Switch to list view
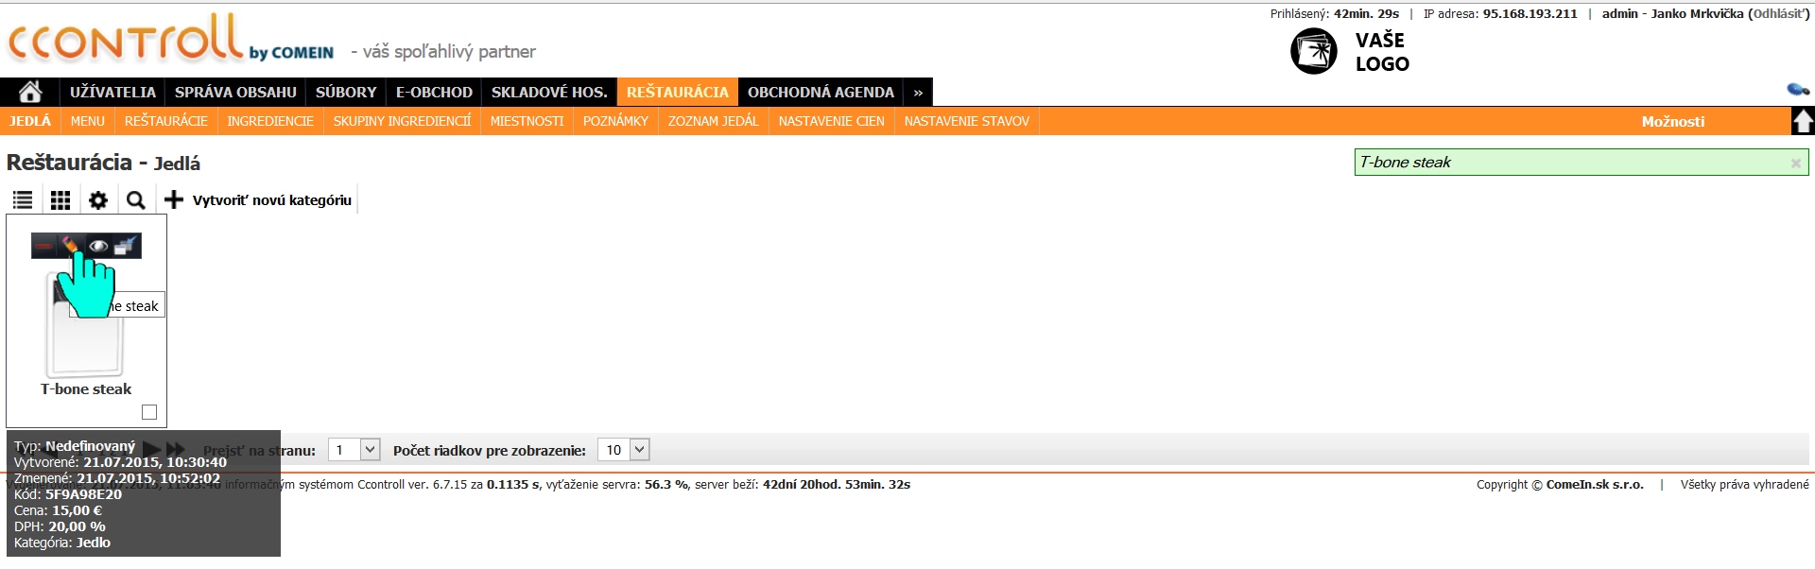Screen dimensions: 1815x569 [x=23, y=200]
